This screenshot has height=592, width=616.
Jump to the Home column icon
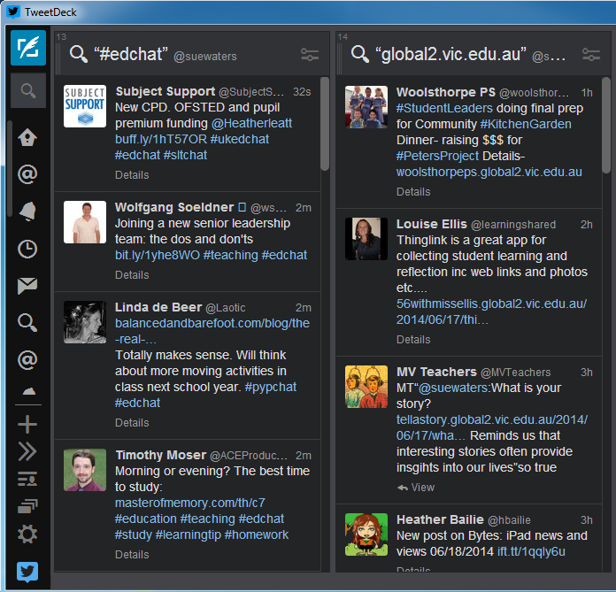pos(27,137)
